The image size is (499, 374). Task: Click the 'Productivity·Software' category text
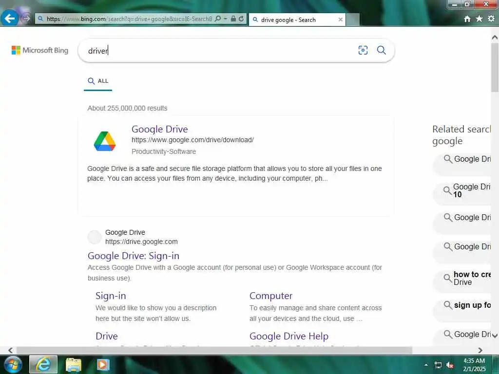(x=164, y=152)
